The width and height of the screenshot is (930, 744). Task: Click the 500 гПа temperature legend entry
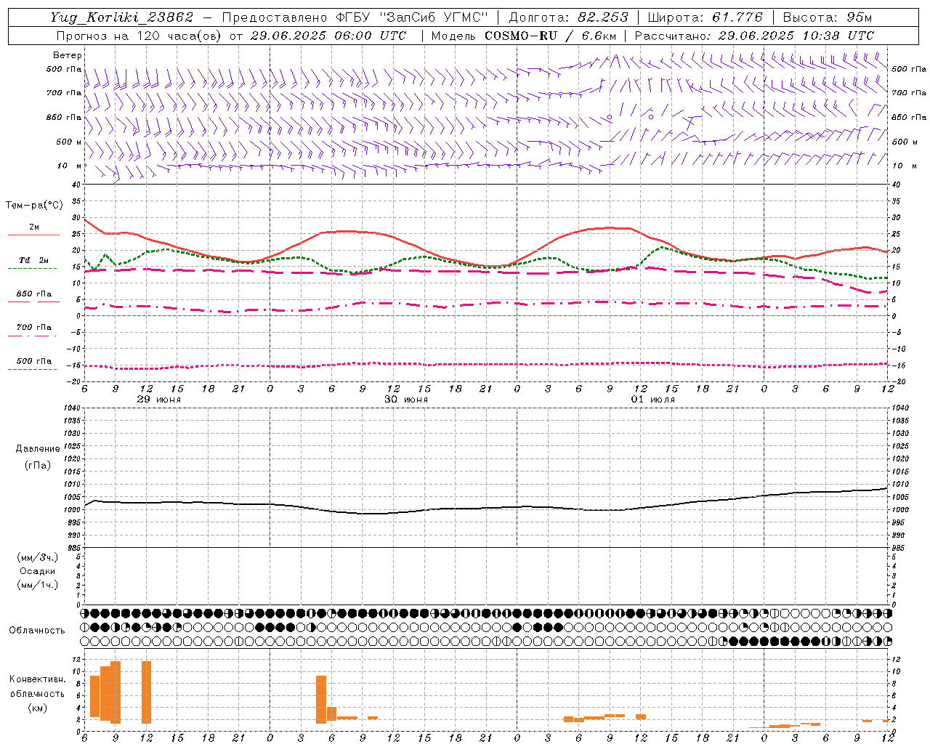pyautogui.click(x=34, y=361)
